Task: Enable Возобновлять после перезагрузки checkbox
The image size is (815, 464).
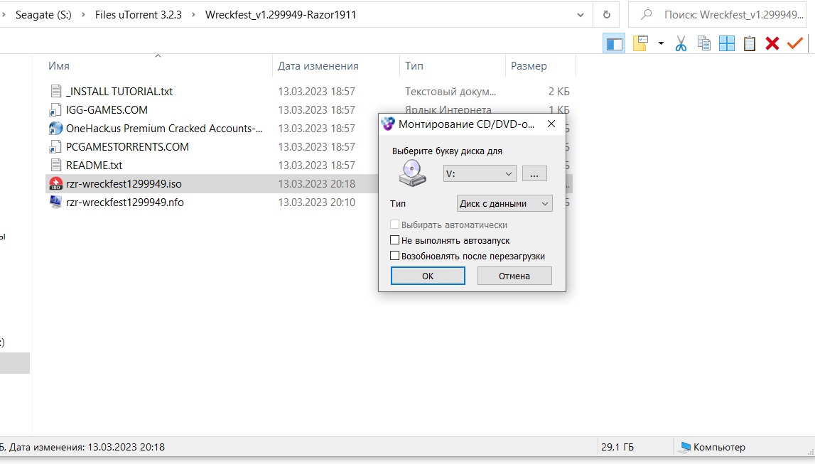Action: 394,256
